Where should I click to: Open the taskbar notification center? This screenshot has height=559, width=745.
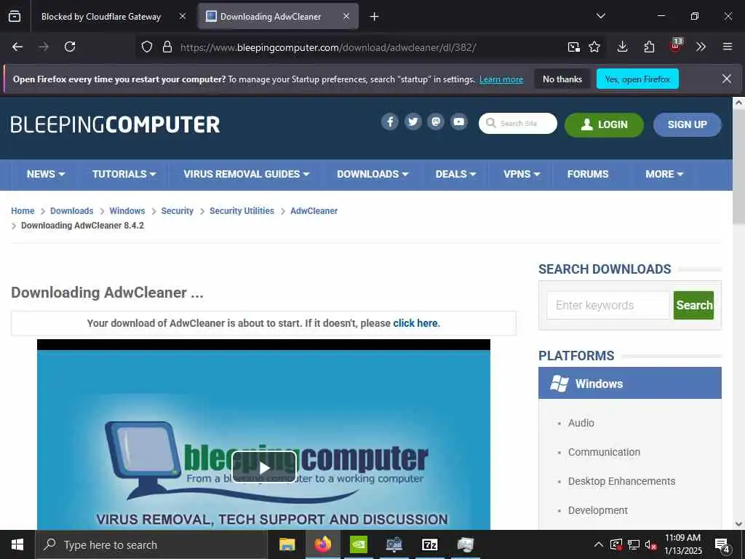(722, 544)
